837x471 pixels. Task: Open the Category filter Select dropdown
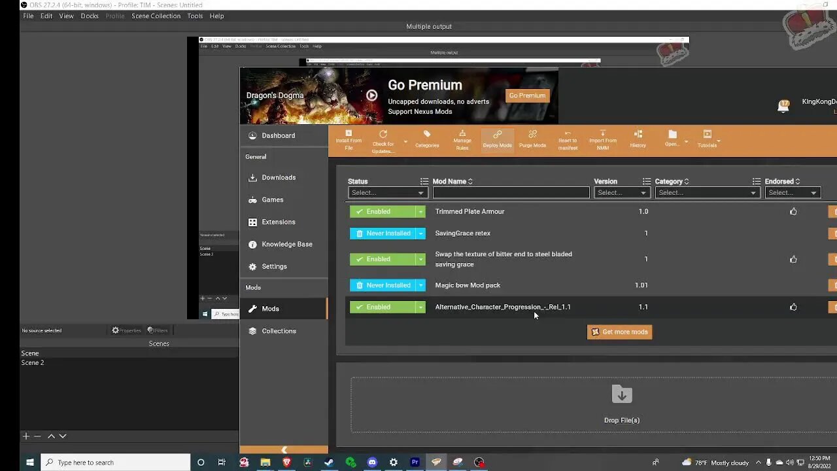coord(707,192)
